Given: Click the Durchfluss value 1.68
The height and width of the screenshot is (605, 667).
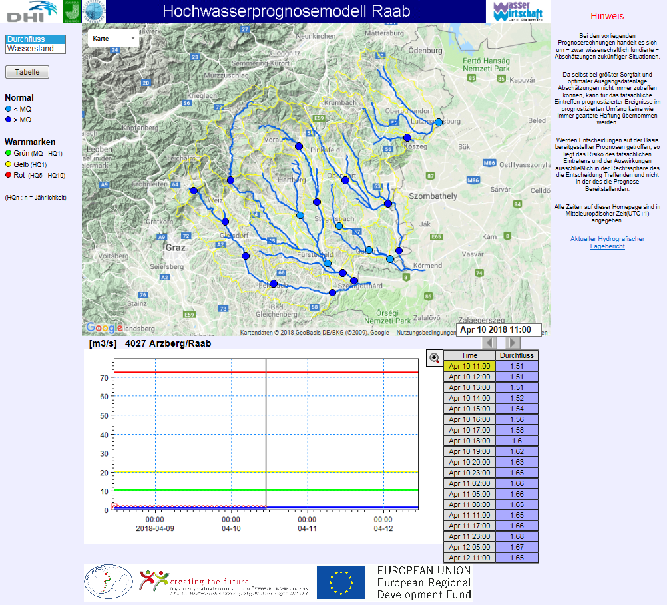Looking at the screenshot, I should pos(517,536).
